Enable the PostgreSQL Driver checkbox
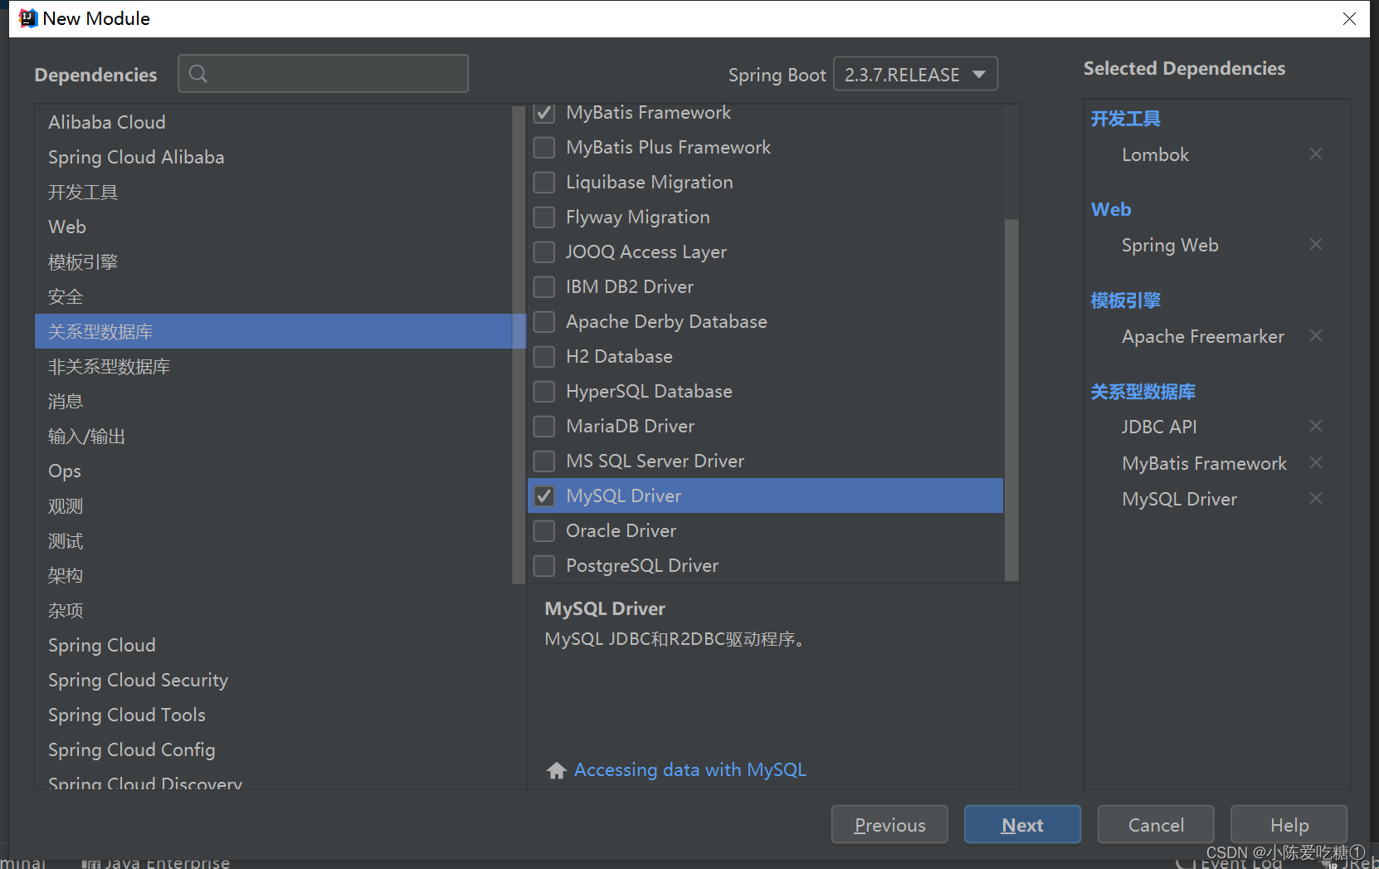Screen dimensions: 1379x869 [x=544, y=566]
